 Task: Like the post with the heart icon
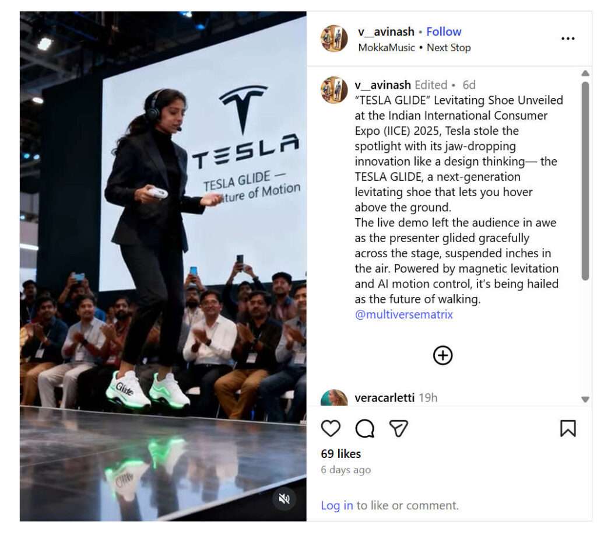tap(331, 428)
